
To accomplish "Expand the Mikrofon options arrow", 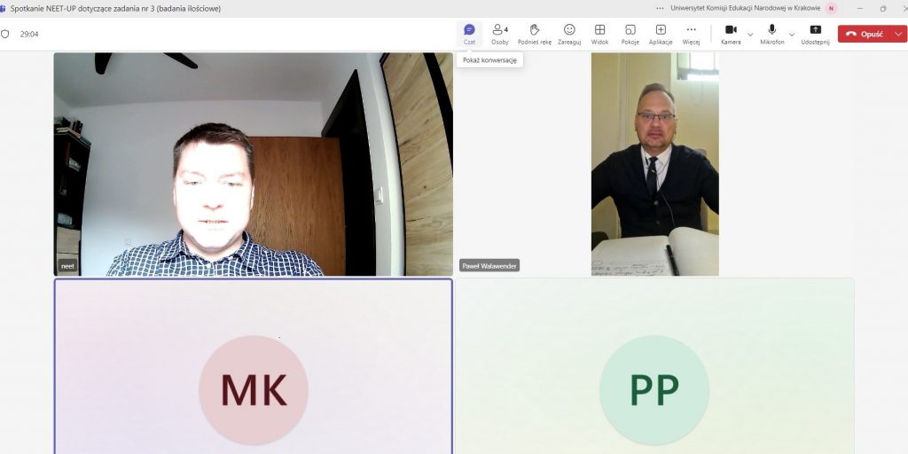I will coord(792,35).
